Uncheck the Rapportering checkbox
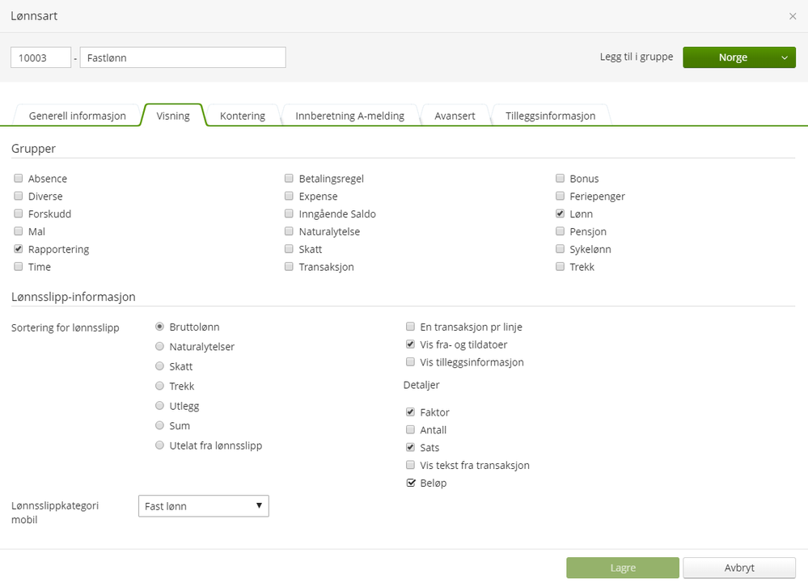Image resolution: width=808 pixels, height=587 pixels. tap(19, 249)
